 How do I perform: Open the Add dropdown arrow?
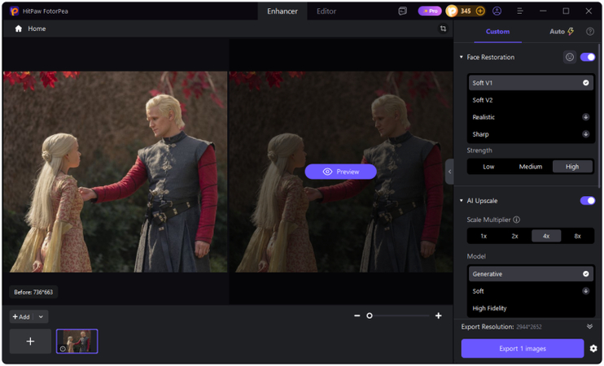[x=41, y=317]
